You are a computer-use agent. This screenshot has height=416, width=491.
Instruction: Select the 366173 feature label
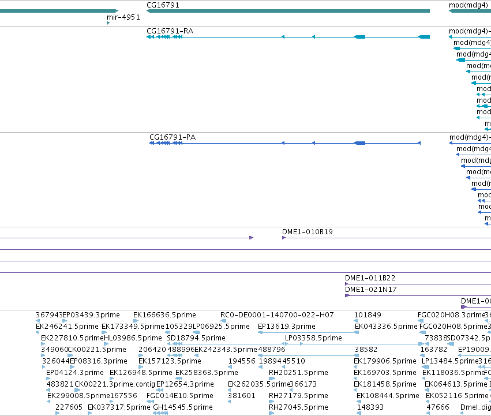coord(303,384)
